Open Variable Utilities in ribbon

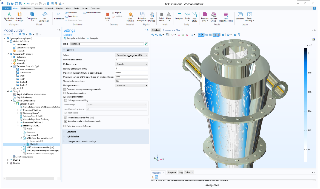[x=92, y=13]
